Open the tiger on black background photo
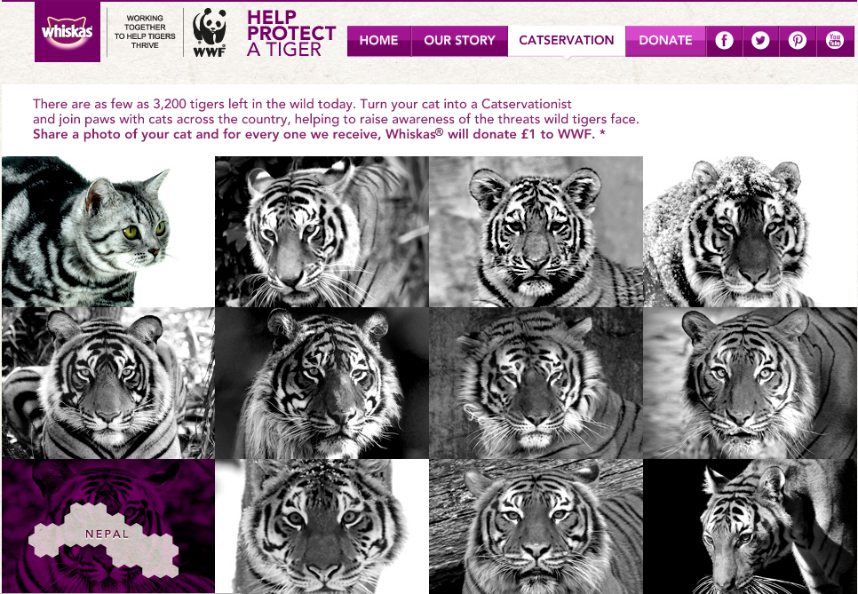 [751, 527]
